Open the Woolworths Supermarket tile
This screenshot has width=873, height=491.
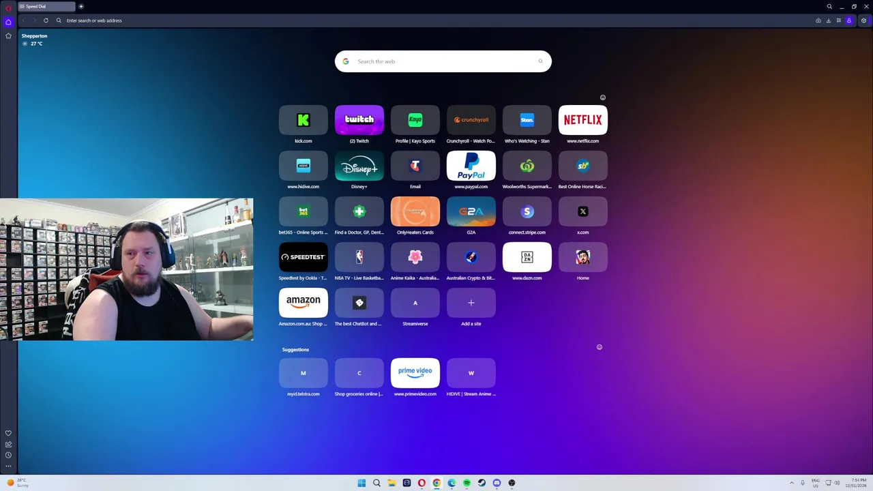pyautogui.click(x=527, y=166)
